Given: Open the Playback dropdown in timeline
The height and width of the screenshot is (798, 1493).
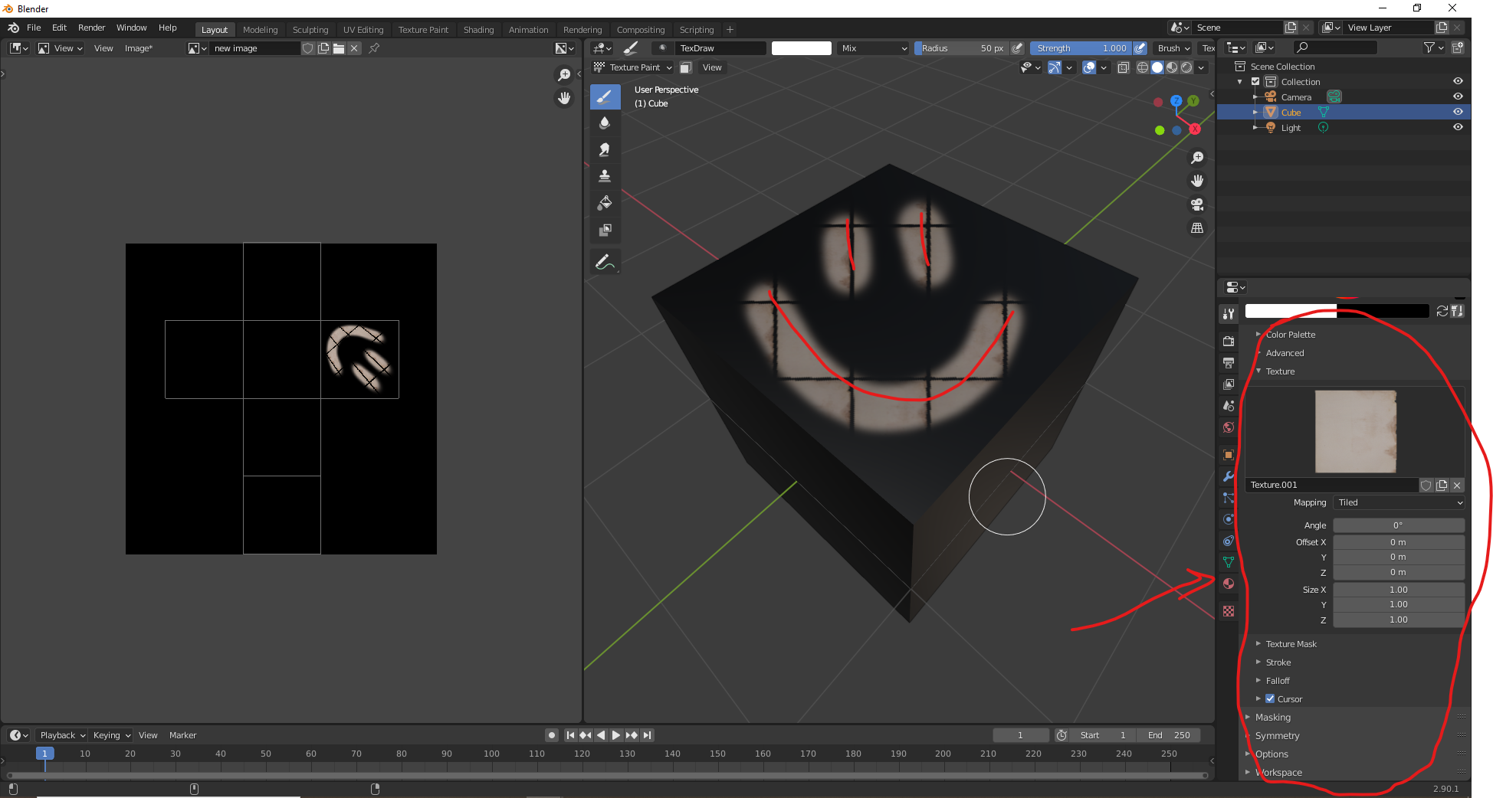Looking at the screenshot, I should pos(62,735).
